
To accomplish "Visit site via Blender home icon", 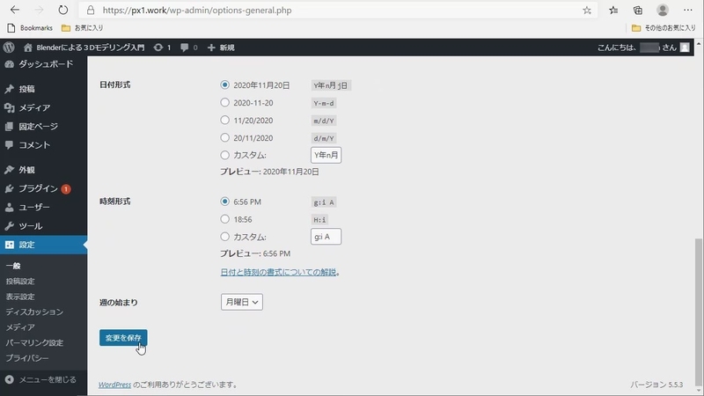I will (x=28, y=48).
